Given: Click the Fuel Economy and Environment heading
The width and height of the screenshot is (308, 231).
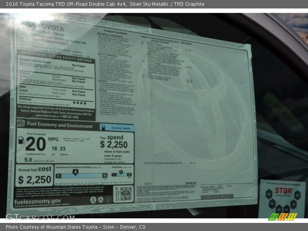Looking at the screenshot, I should coord(60,125).
